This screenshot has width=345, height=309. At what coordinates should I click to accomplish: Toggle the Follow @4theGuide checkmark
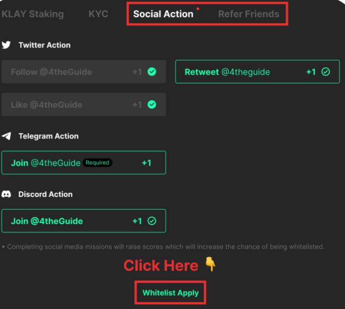152,72
